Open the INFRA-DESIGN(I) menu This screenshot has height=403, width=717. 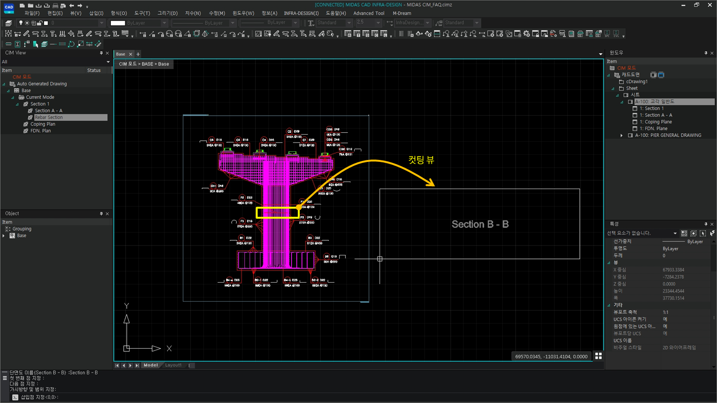coord(301,13)
